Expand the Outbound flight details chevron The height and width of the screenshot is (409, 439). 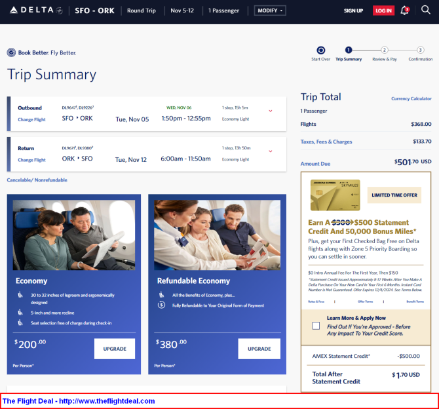click(x=271, y=111)
